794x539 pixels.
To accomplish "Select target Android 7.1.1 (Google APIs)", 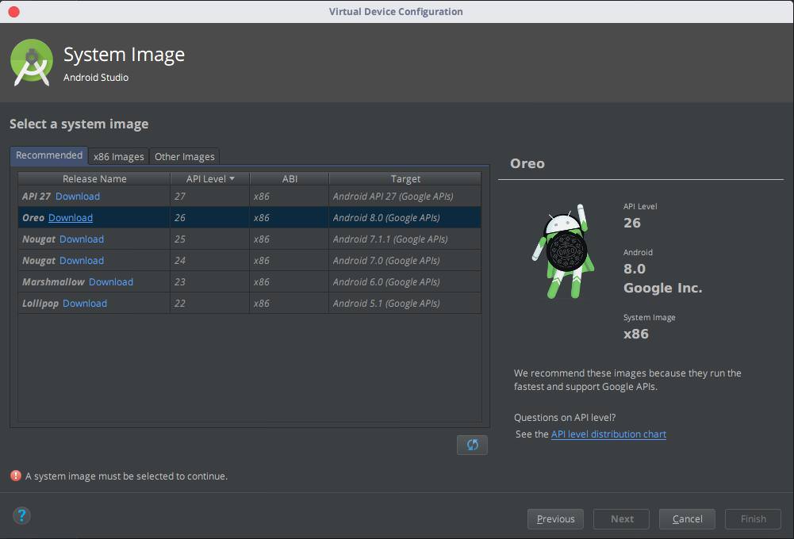I will pyautogui.click(x=405, y=239).
